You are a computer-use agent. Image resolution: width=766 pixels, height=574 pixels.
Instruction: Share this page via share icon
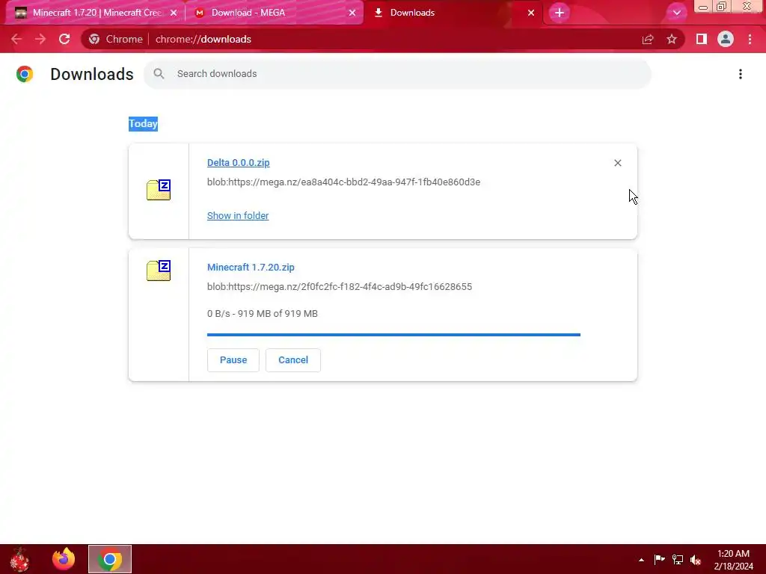tap(648, 39)
